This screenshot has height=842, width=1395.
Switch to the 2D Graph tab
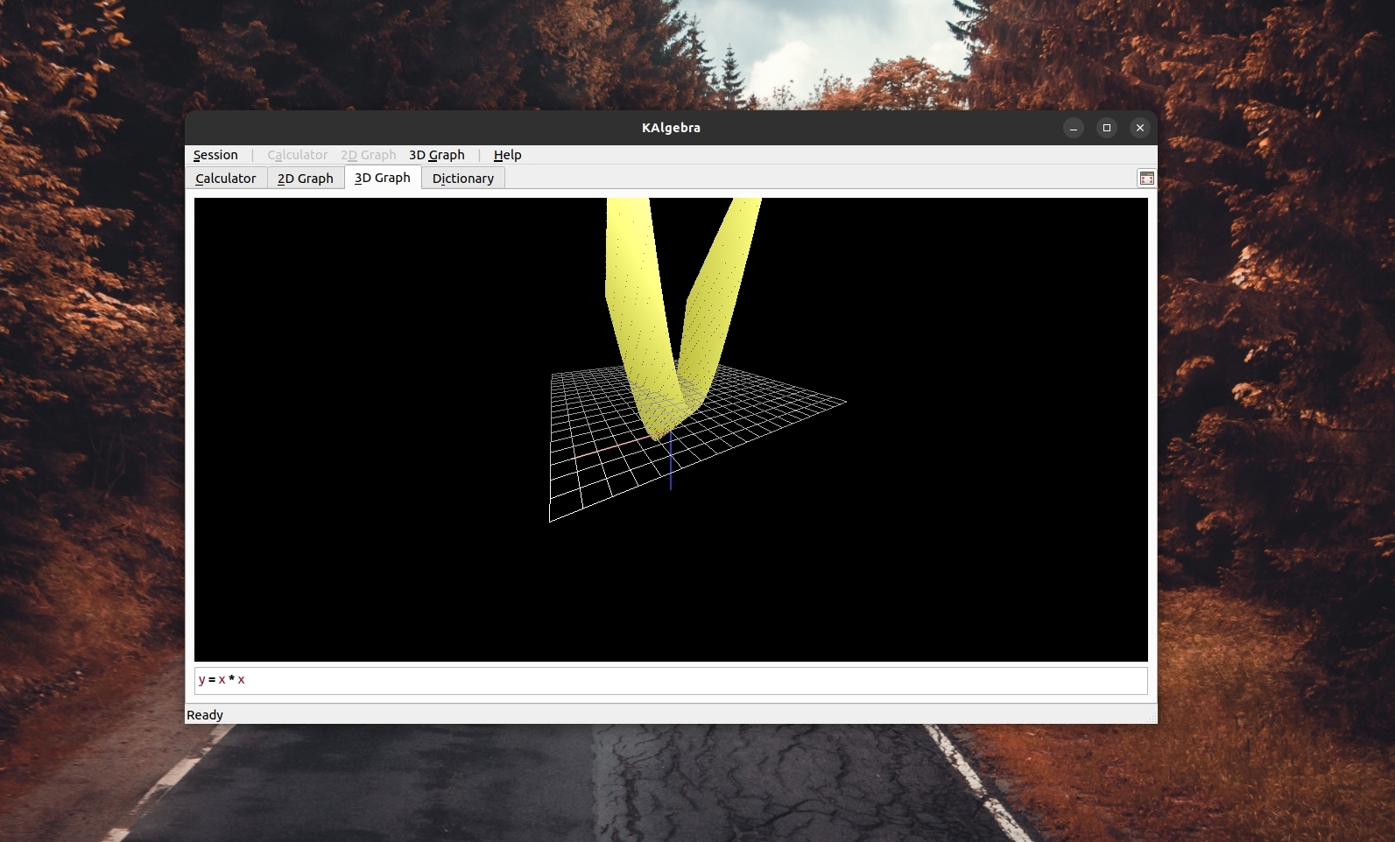[x=306, y=178]
